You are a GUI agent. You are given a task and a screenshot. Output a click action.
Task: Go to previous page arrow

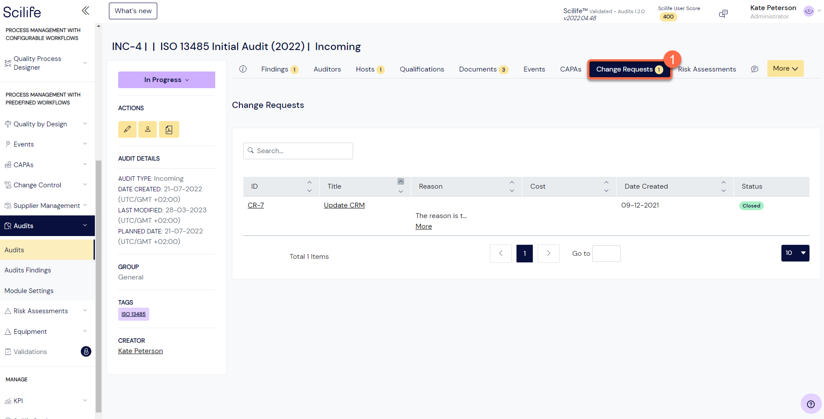coord(501,254)
